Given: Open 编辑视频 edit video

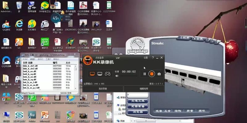Looking at the screenshot, I should coord(144,89).
